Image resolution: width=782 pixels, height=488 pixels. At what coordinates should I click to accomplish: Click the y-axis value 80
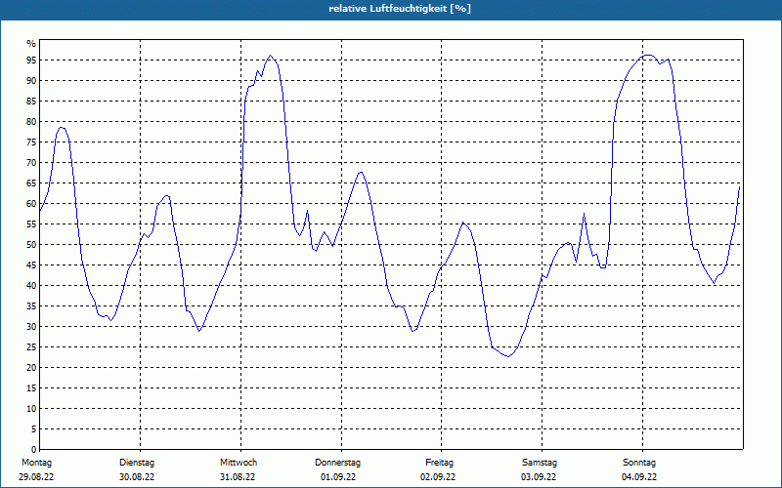[x=31, y=121]
